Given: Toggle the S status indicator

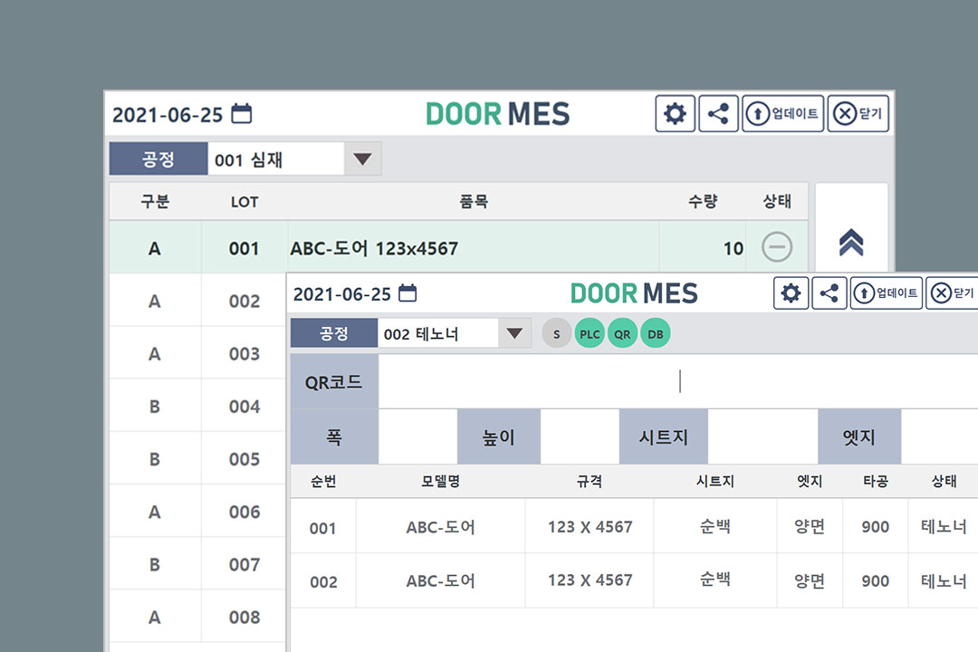Looking at the screenshot, I should click(557, 334).
